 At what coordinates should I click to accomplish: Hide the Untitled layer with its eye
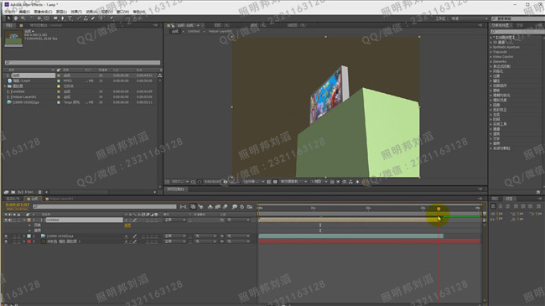(6, 220)
